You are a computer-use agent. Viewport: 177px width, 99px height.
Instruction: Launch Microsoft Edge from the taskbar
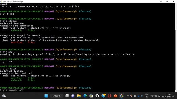[85, 96]
